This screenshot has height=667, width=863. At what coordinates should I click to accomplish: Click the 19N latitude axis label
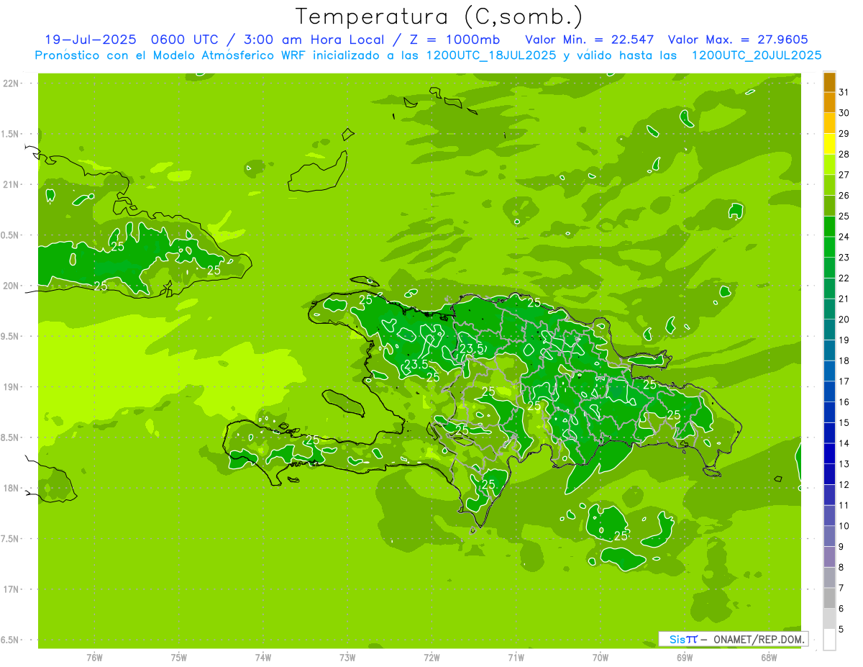click(10, 387)
